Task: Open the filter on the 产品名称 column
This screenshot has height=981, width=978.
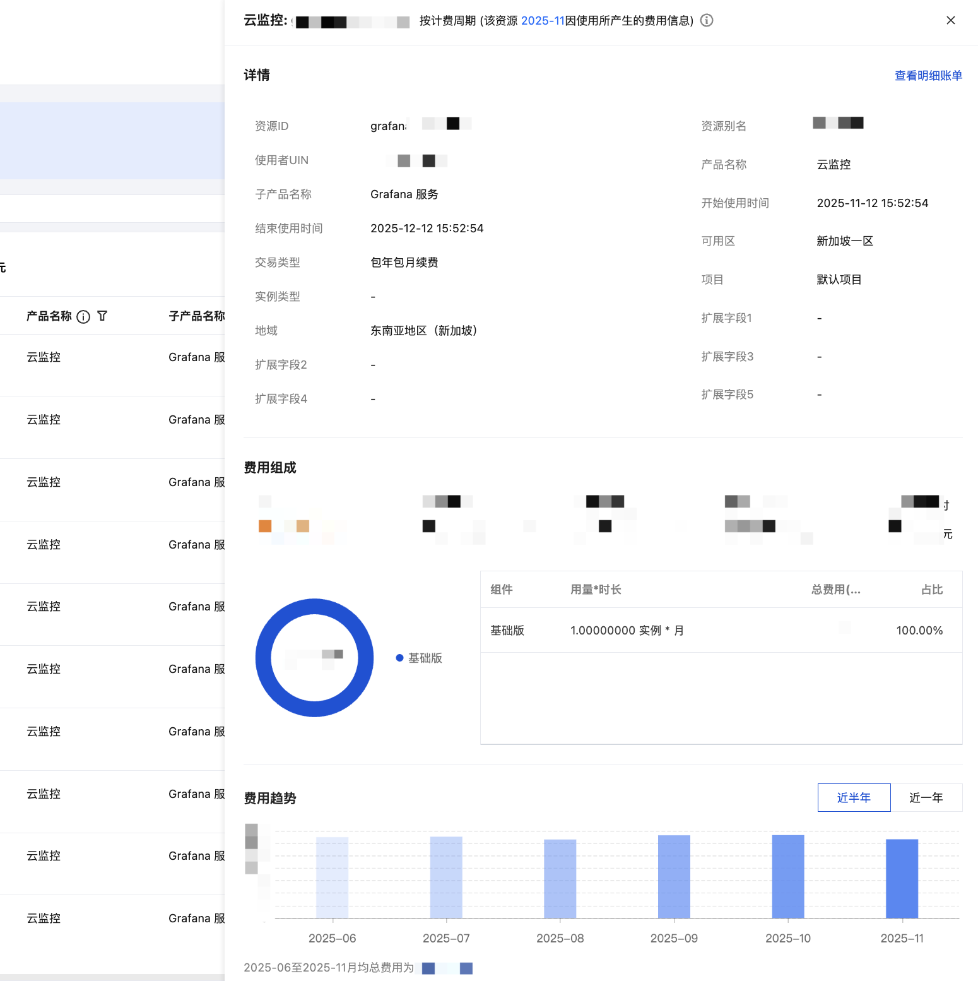Action: 102,316
